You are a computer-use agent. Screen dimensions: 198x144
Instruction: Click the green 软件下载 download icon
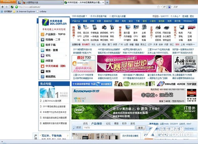(42, 45)
